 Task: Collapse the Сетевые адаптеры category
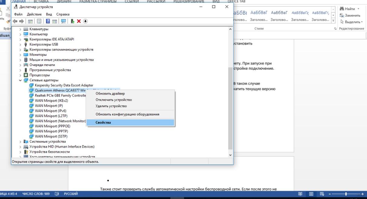[20, 80]
